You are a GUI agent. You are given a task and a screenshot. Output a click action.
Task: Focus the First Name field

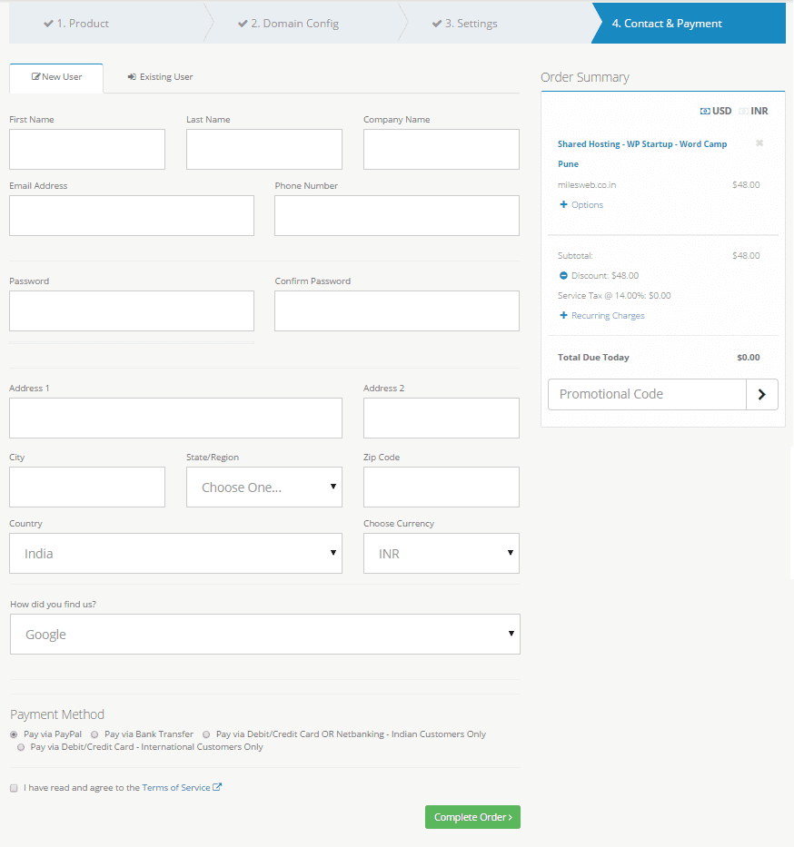pyautogui.click(x=87, y=149)
